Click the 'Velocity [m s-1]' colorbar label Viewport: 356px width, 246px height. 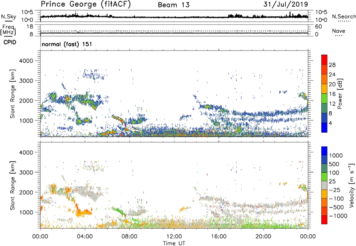click(x=352, y=185)
